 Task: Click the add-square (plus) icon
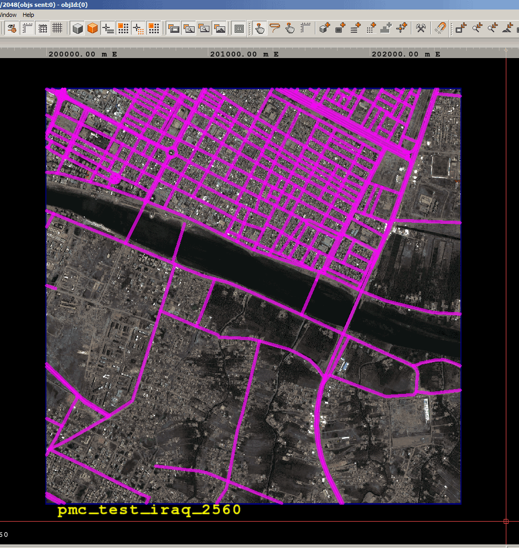[x=340, y=29]
